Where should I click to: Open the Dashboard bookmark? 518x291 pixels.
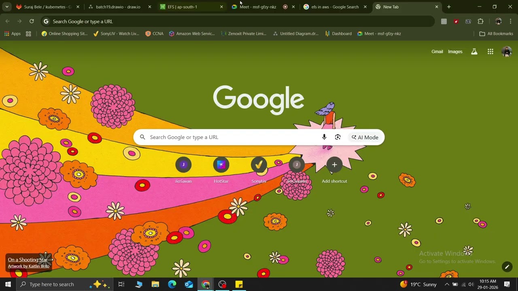click(338, 34)
